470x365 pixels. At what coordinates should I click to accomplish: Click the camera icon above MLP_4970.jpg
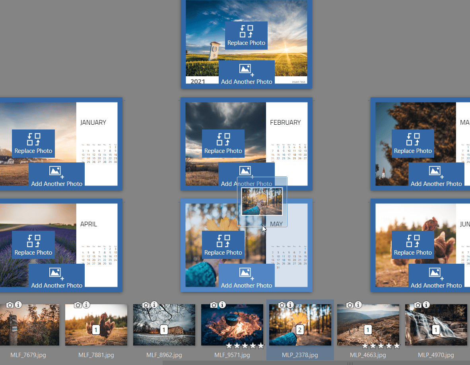(x=418, y=305)
